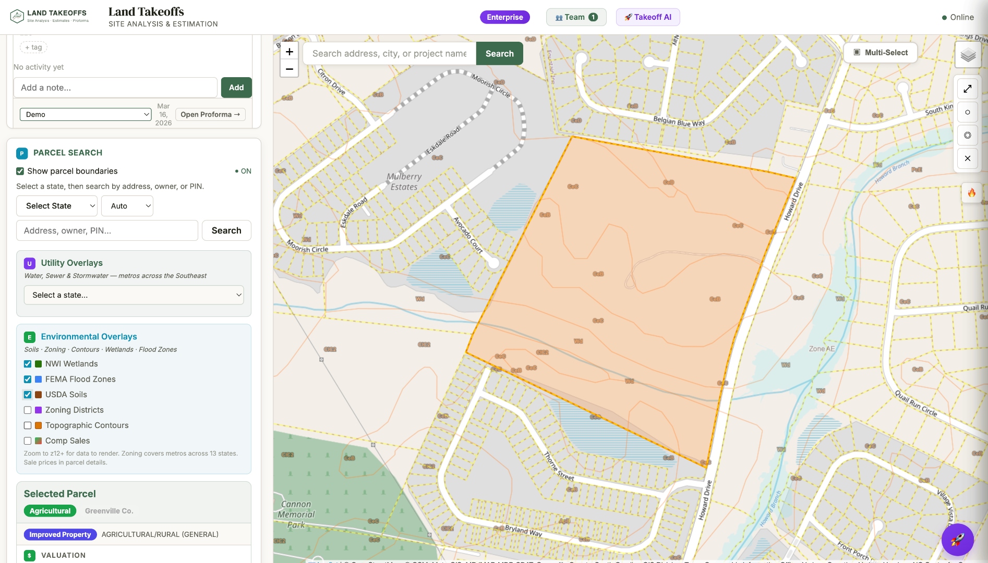Open the basemap layers icon
The width and height of the screenshot is (988, 563).
pyautogui.click(x=968, y=54)
